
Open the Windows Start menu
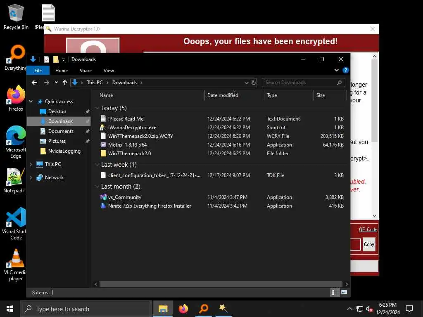(x=10, y=309)
